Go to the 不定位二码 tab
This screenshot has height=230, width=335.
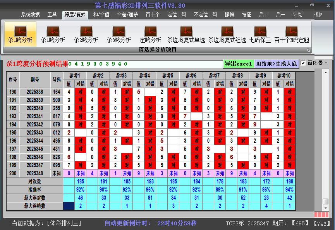coord(205,15)
